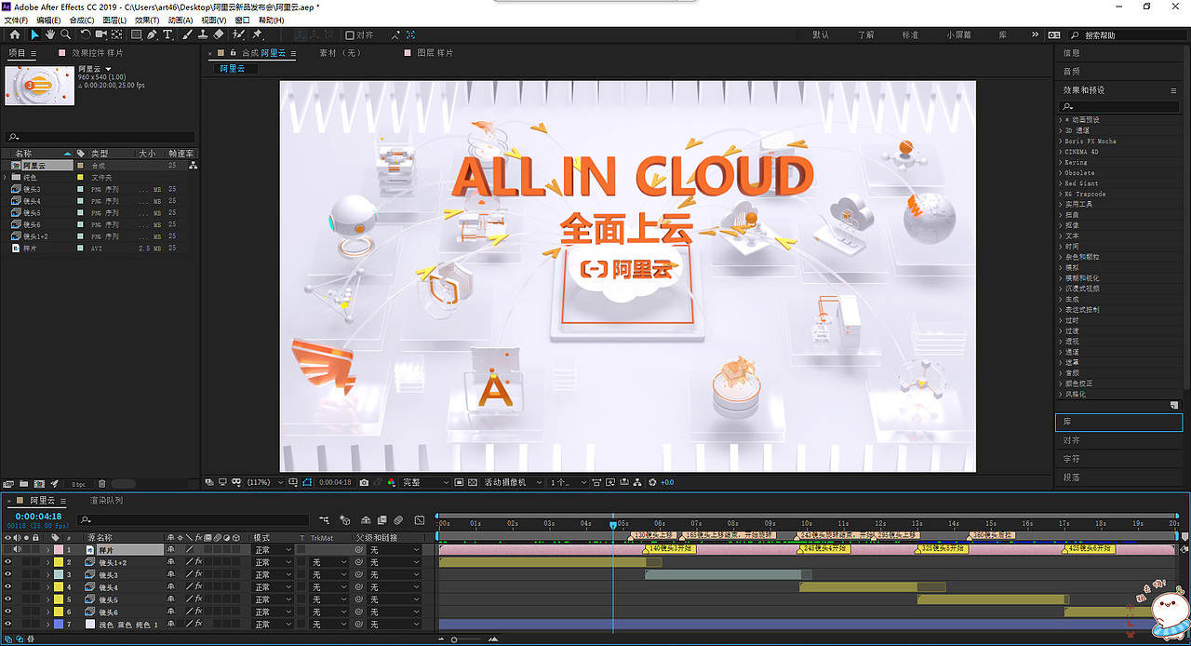
Task: Enable the 对齐 snapping checkbox
Action: [x=350, y=35]
